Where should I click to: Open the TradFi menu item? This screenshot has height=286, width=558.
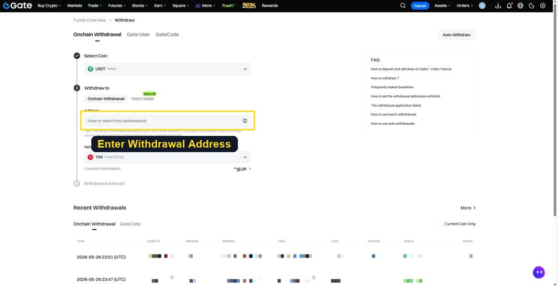[x=229, y=6]
